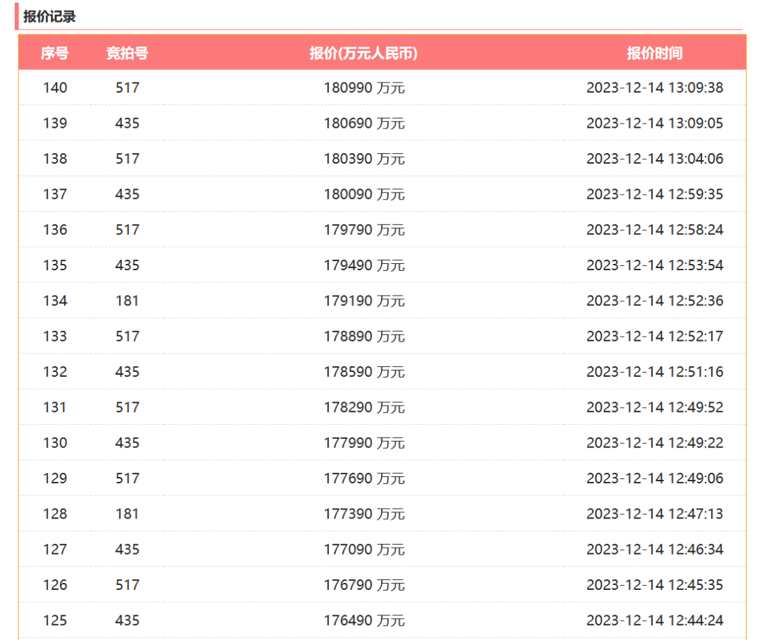Click bid time 2023-12-14 12:53:54
This screenshot has height=640, width=762.
(x=655, y=265)
